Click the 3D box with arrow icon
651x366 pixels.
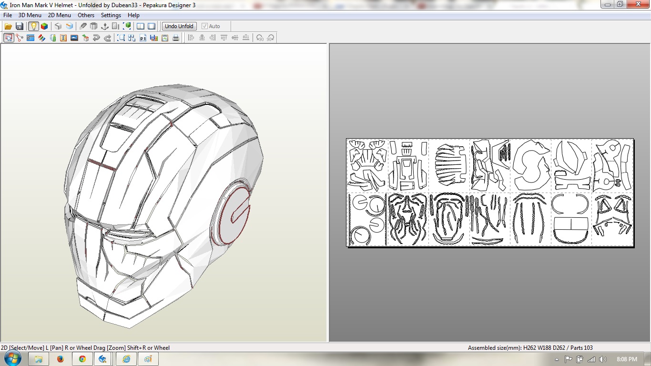(x=86, y=38)
